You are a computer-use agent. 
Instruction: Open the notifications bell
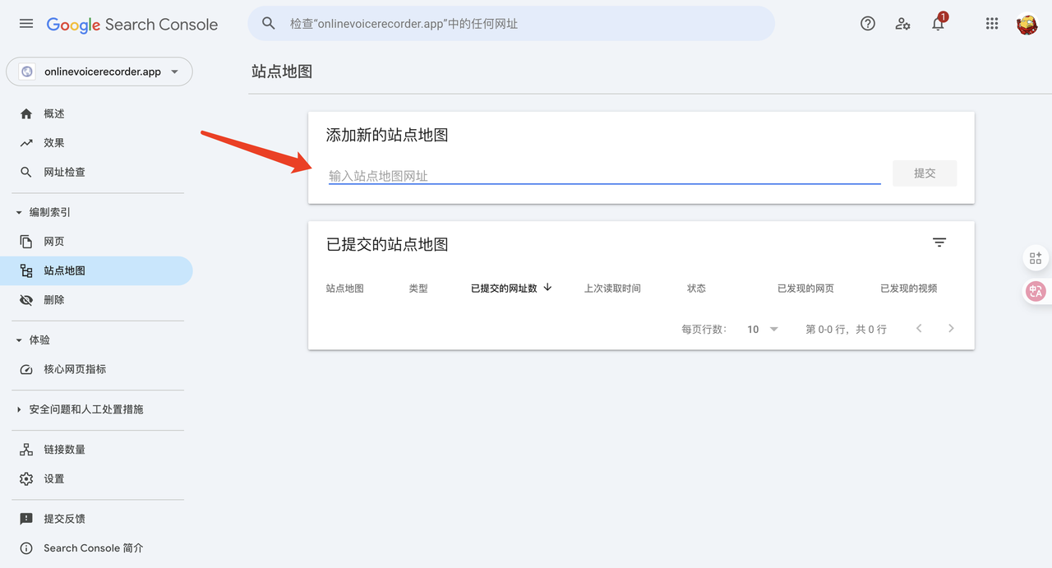point(938,24)
